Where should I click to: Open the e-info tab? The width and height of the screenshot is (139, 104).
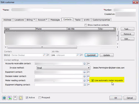click(x=87, y=20)
